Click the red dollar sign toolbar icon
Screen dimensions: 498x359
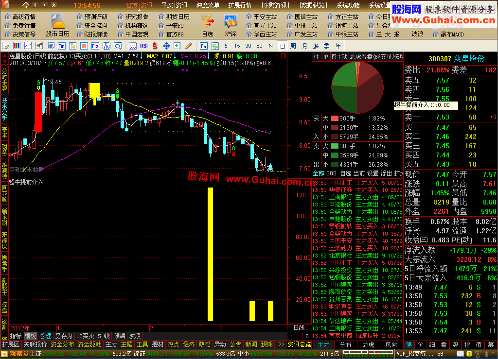click(x=155, y=46)
